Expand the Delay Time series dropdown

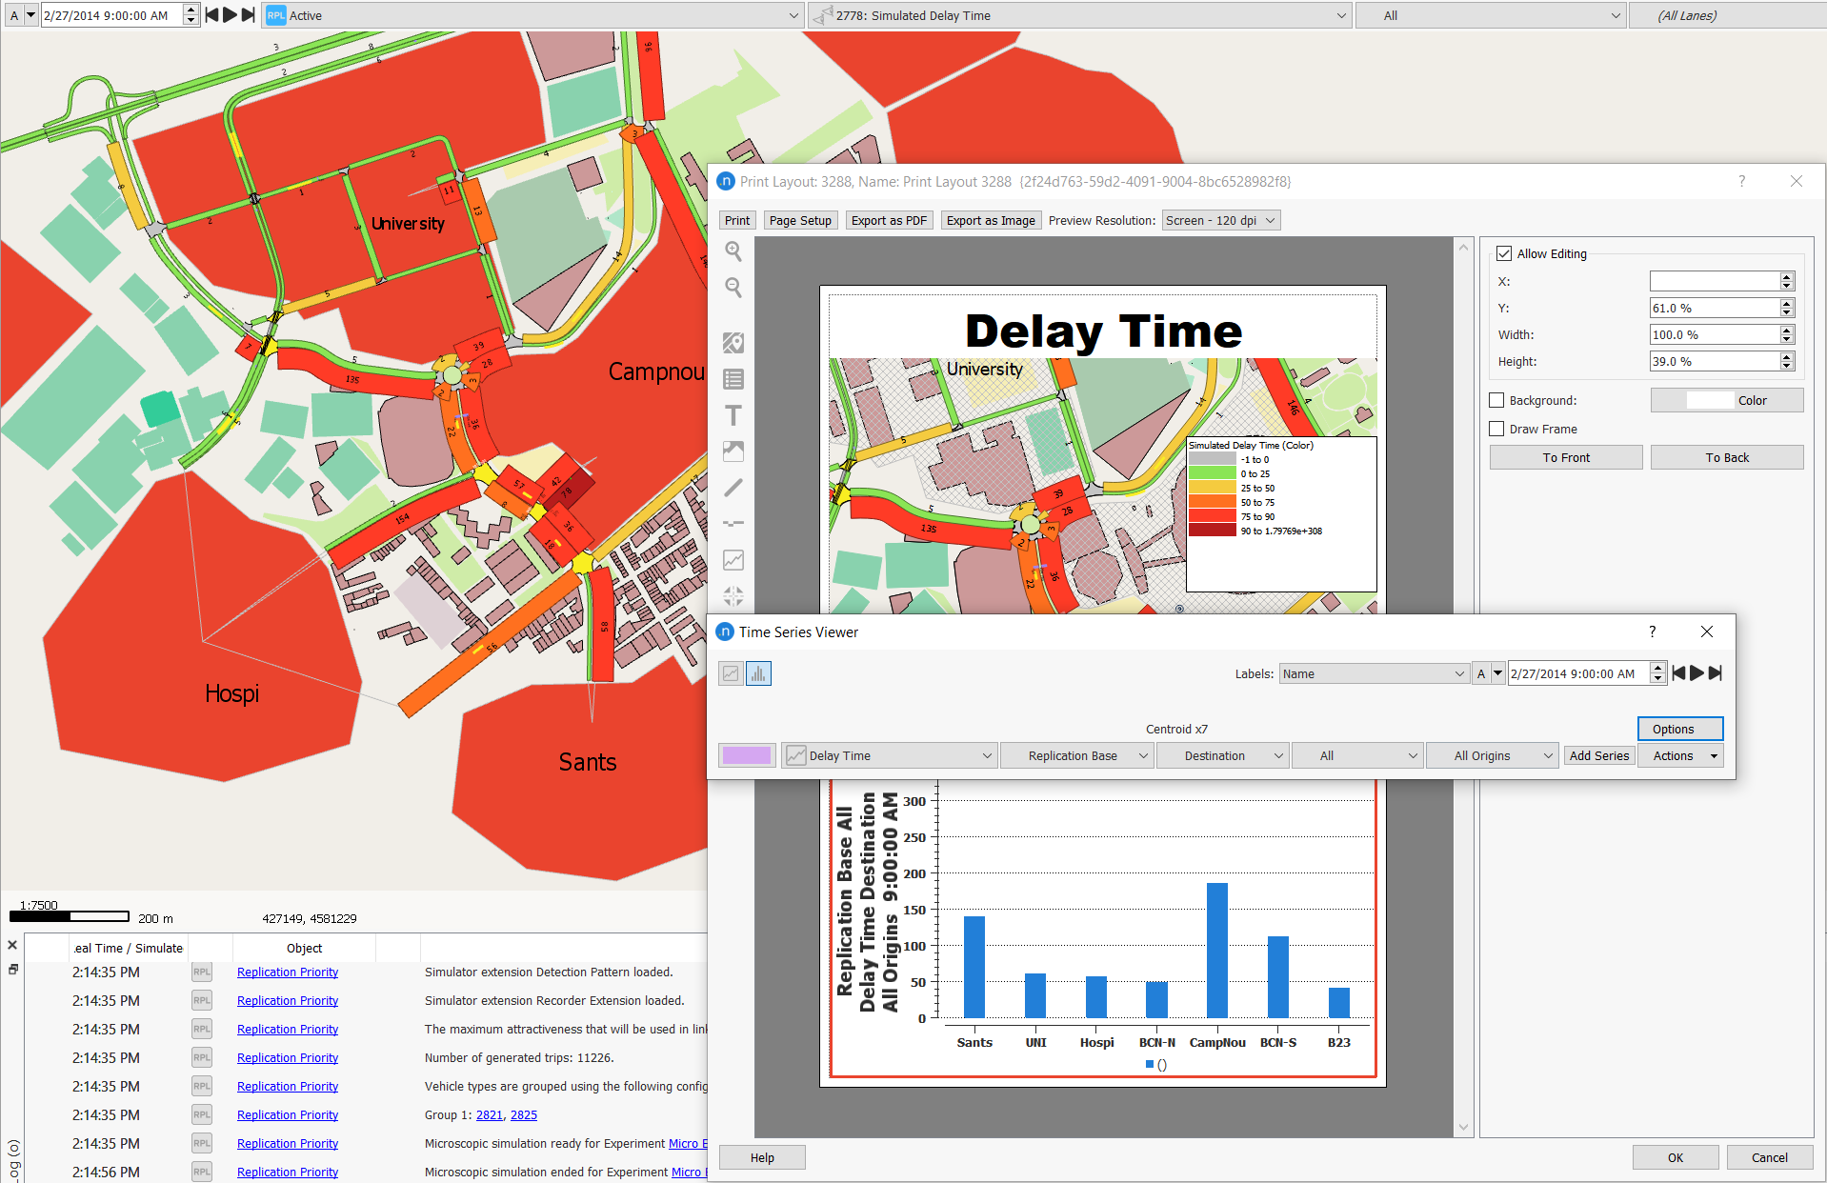tap(986, 756)
